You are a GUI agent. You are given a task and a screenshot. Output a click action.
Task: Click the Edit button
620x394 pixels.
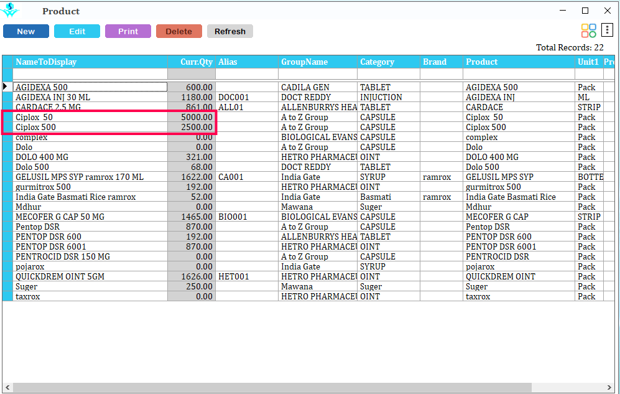[x=77, y=31]
